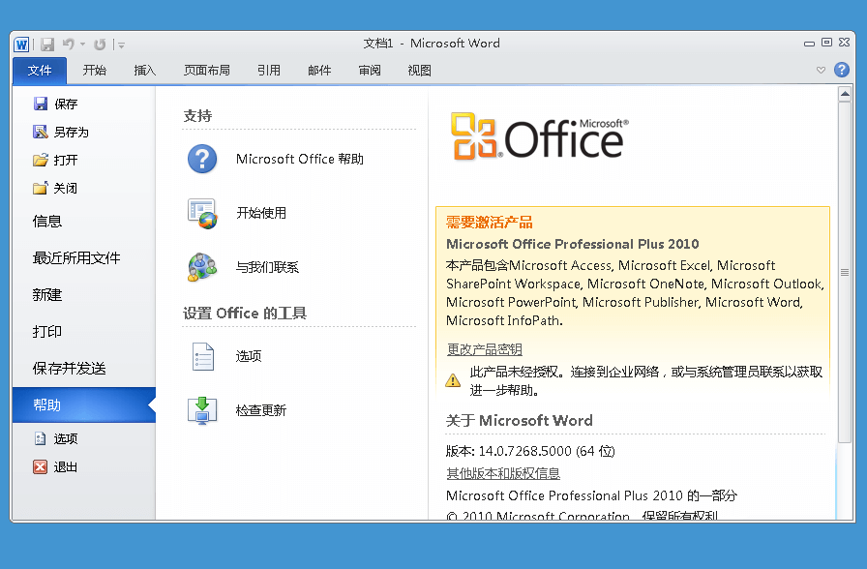Open 选项 label under 设置 Office 的工具
Image resolution: width=867 pixels, height=569 pixels.
tap(249, 356)
